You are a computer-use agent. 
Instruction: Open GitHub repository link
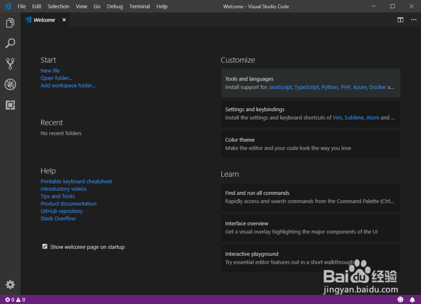pos(61,211)
